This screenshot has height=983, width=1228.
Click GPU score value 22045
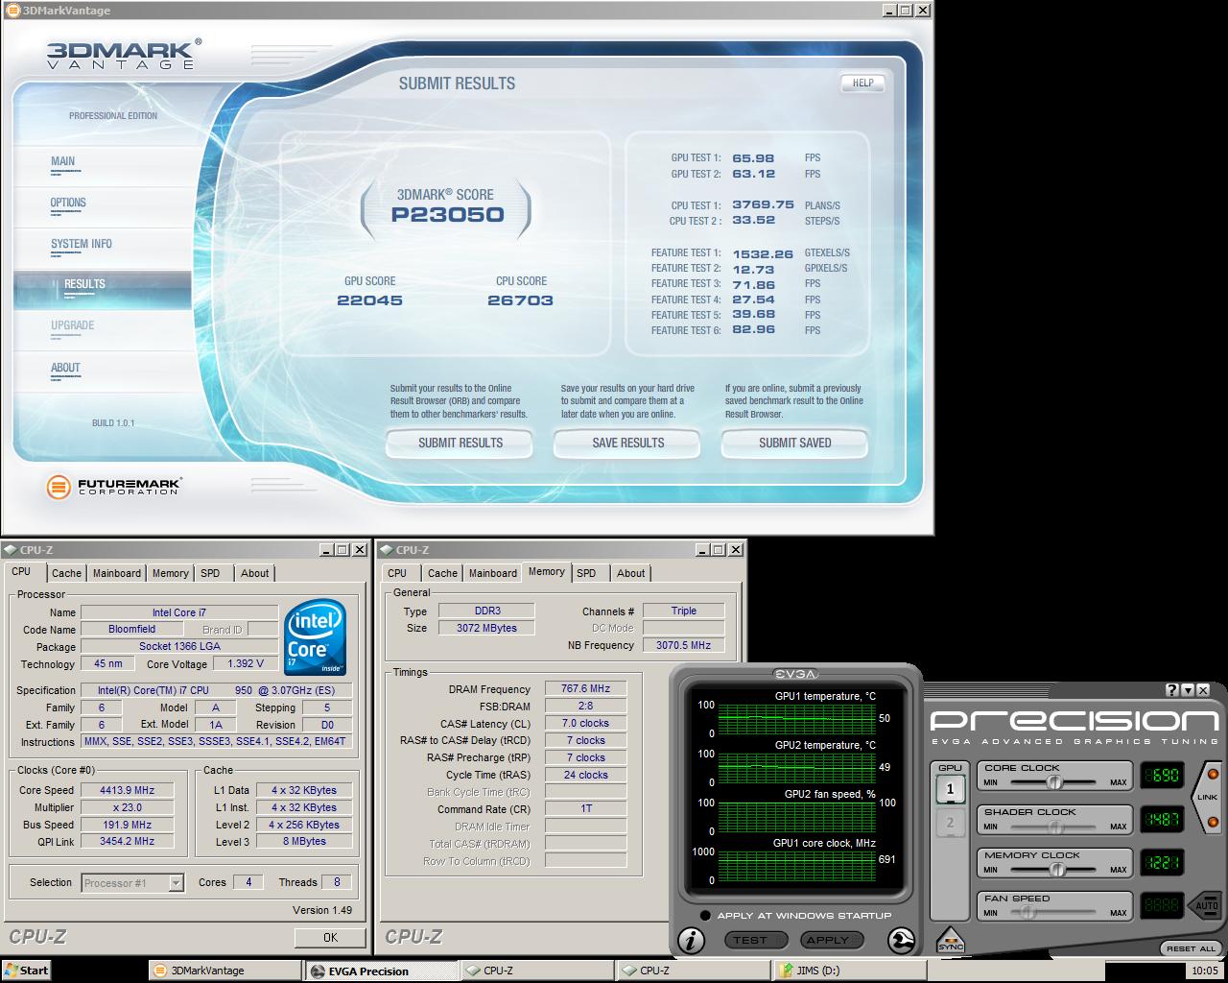[369, 300]
